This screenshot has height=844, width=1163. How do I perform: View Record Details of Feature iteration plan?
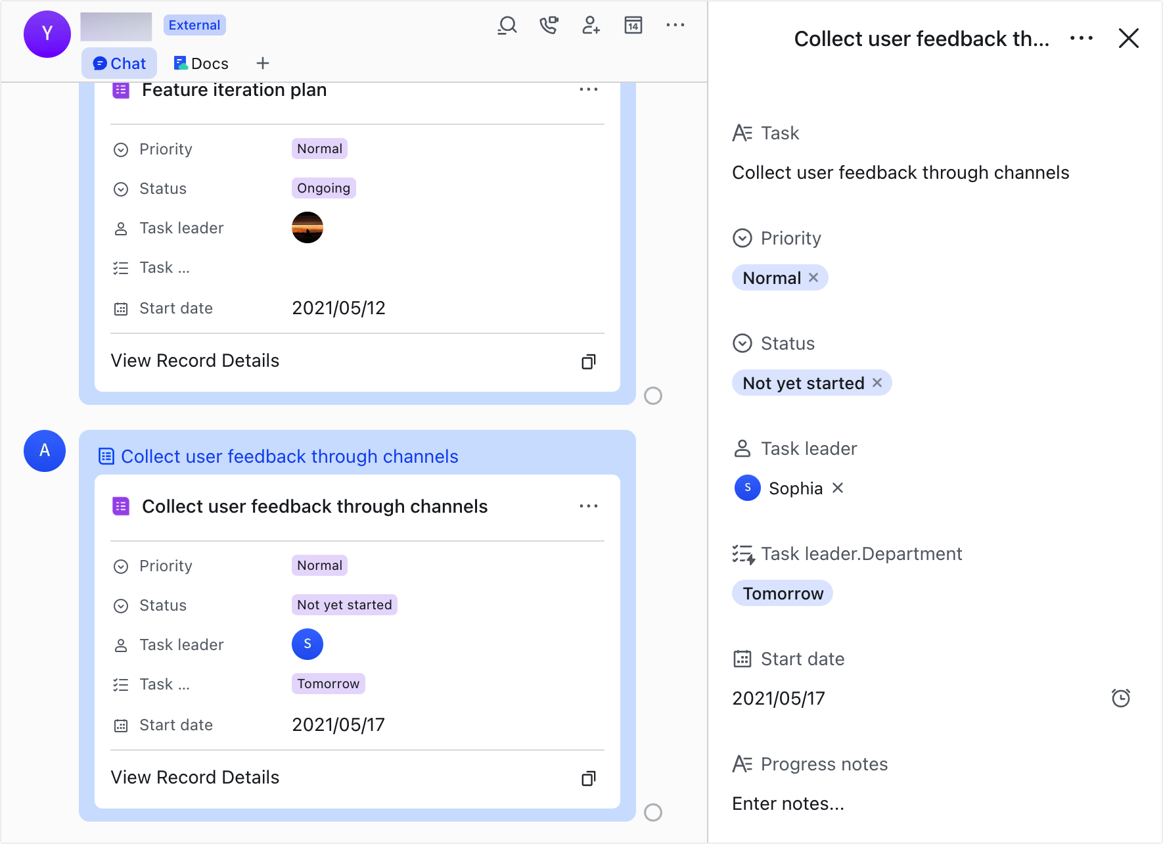(x=195, y=360)
